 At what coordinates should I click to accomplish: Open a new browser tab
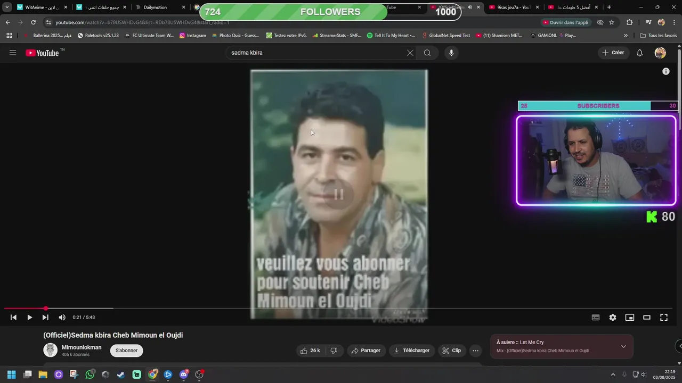point(609,7)
